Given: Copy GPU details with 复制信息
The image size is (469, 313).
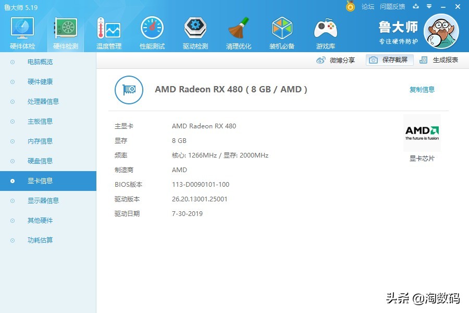Looking at the screenshot, I should tap(422, 89).
